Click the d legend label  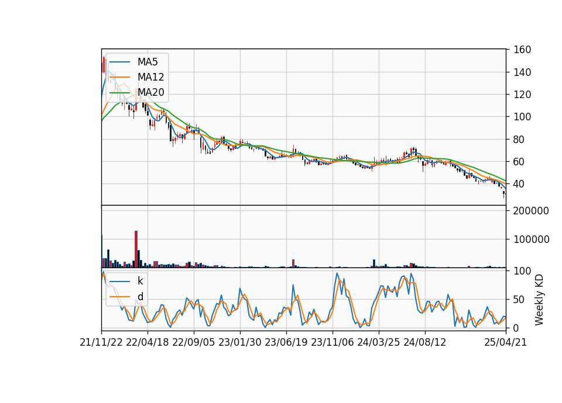(140, 297)
